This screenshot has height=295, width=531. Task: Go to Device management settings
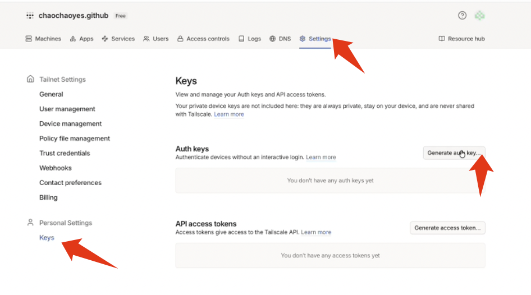tap(71, 123)
